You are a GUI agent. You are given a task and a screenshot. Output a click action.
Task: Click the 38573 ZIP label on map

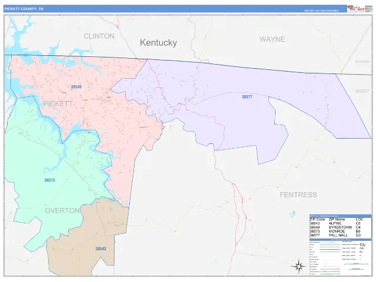pyautogui.click(x=49, y=180)
